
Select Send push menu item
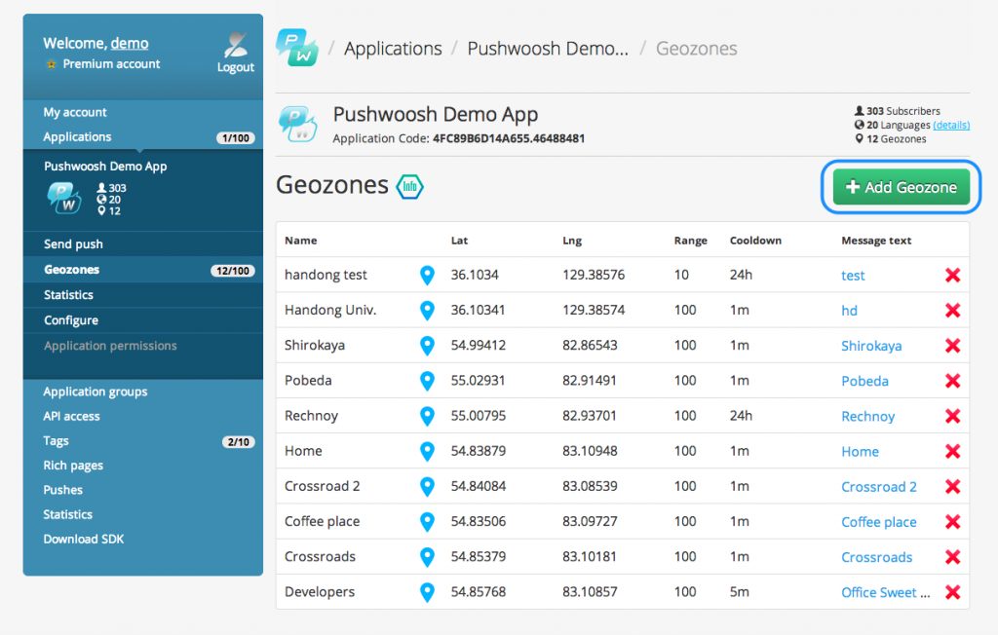(x=73, y=244)
